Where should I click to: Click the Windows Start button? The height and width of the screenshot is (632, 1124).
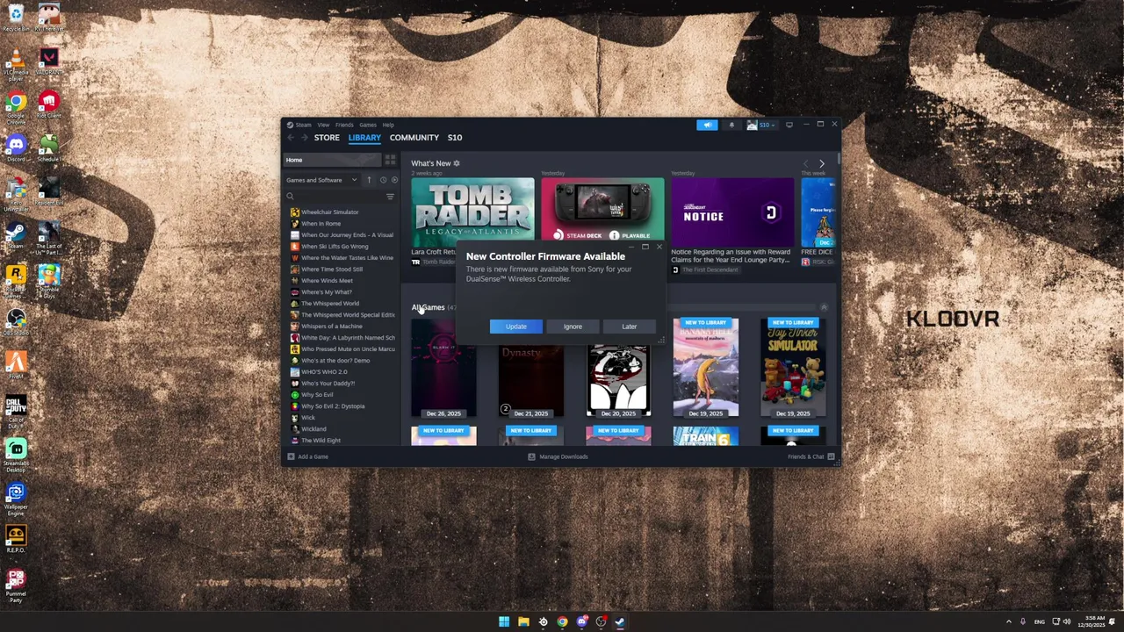(x=504, y=621)
